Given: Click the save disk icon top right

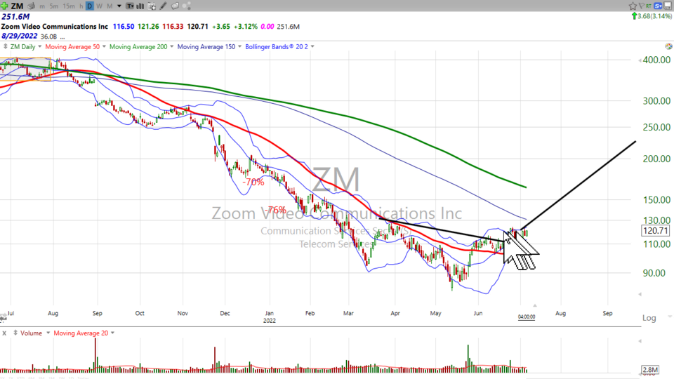Looking at the screenshot, I should 668,6.
